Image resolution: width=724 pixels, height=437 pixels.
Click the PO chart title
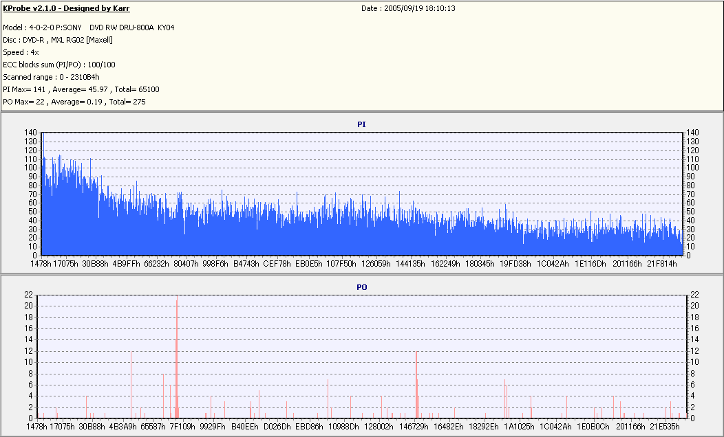pyautogui.click(x=362, y=287)
